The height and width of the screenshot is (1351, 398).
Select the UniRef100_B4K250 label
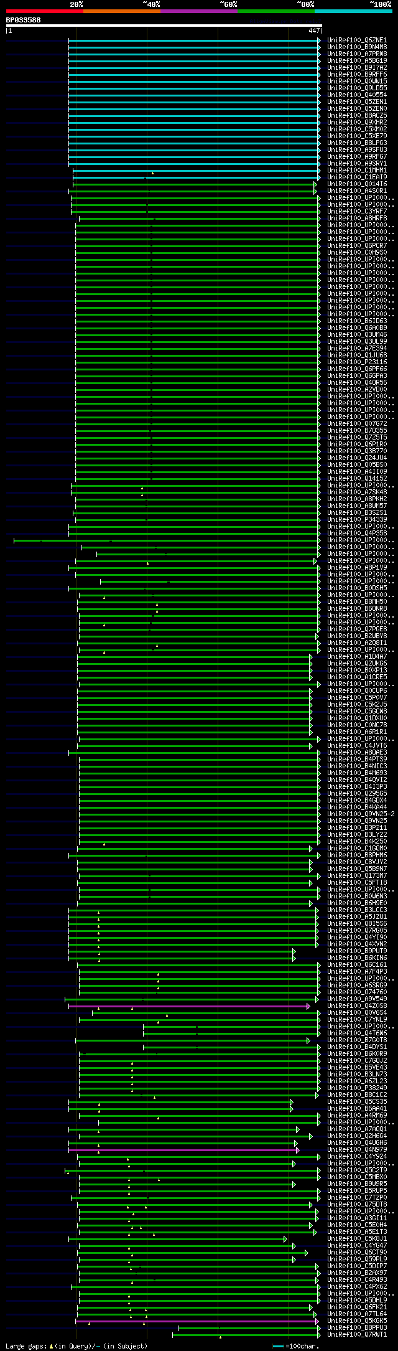click(357, 842)
